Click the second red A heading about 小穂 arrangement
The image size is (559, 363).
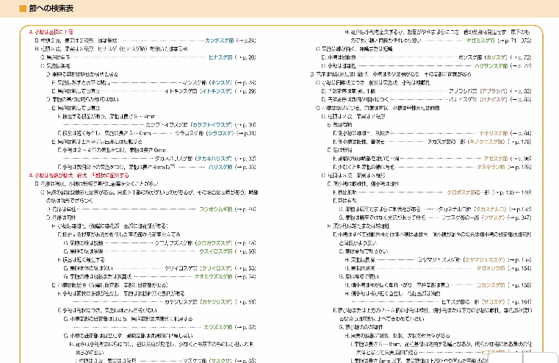(79, 176)
